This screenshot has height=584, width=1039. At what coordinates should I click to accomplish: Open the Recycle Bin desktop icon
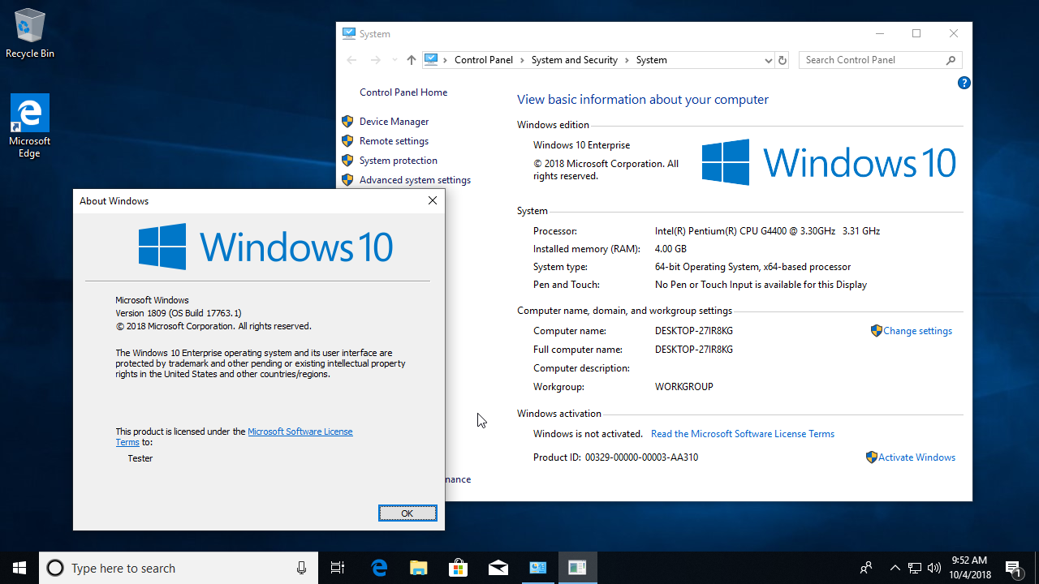30,33
